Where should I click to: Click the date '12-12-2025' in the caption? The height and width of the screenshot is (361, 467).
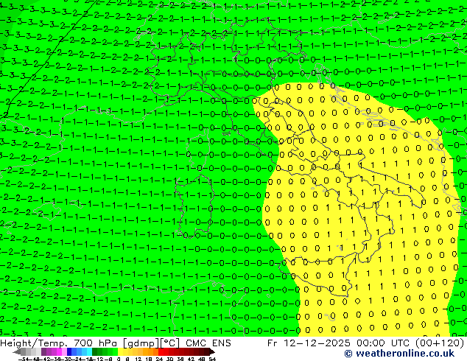pyautogui.click(x=317, y=343)
